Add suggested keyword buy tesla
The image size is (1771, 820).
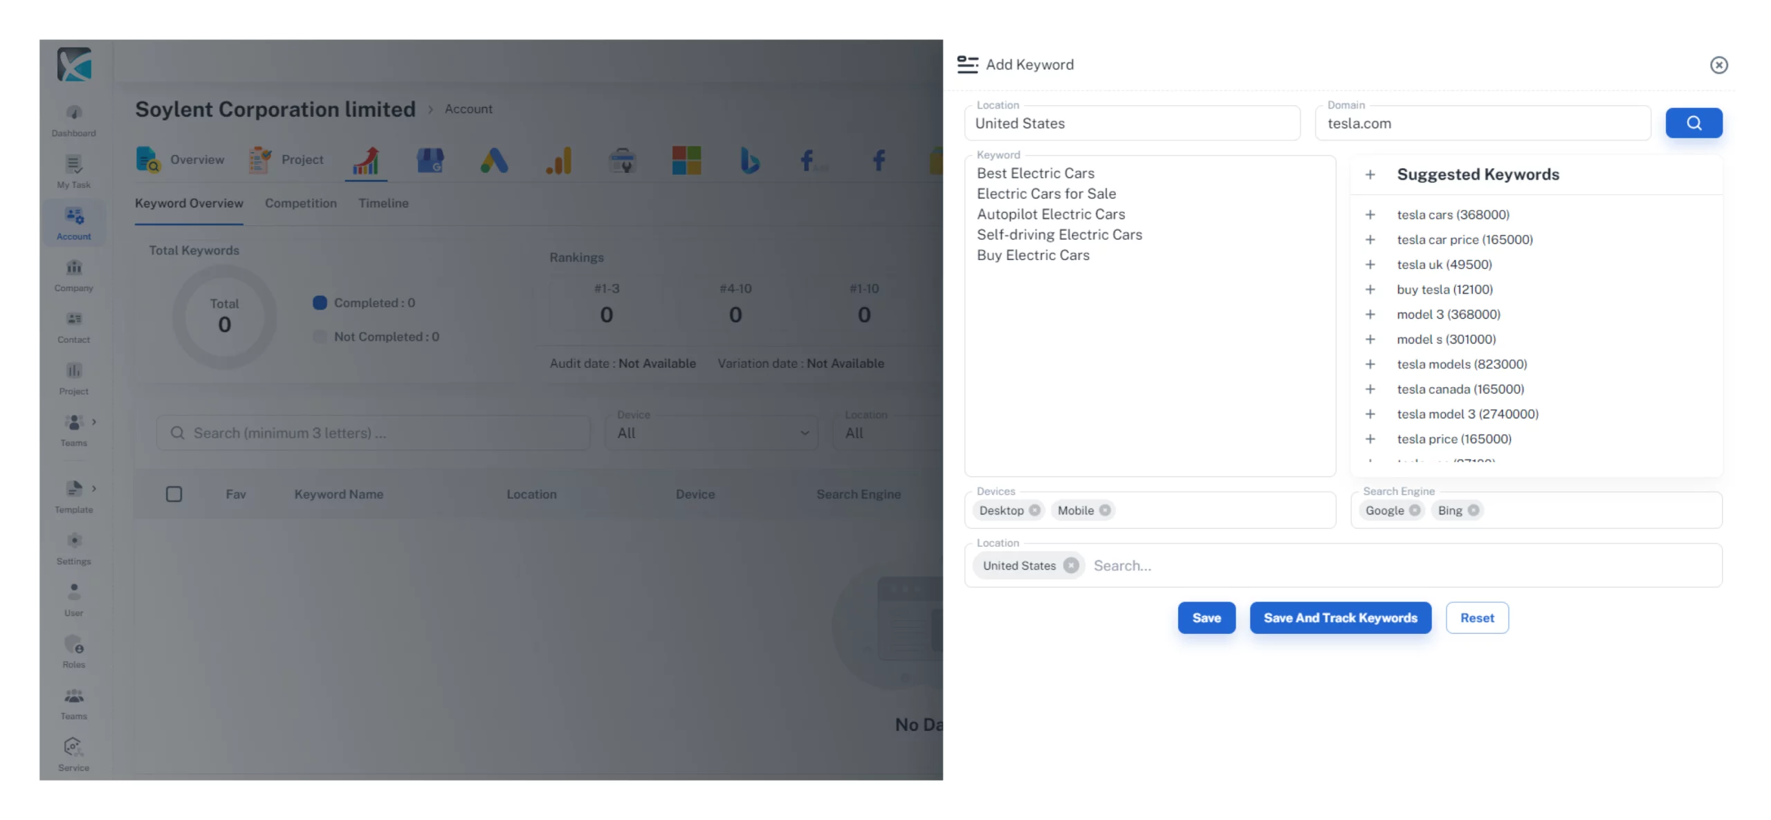tap(1370, 290)
